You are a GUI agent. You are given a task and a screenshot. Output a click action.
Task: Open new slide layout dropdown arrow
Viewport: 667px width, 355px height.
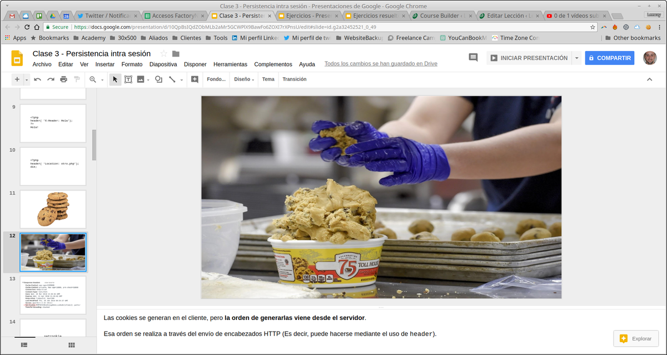pos(26,80)
